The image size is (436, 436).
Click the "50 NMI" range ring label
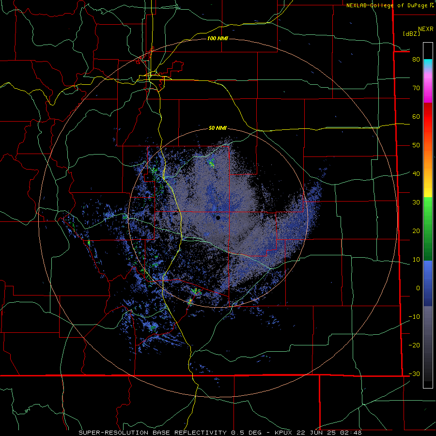pos(218,128)
